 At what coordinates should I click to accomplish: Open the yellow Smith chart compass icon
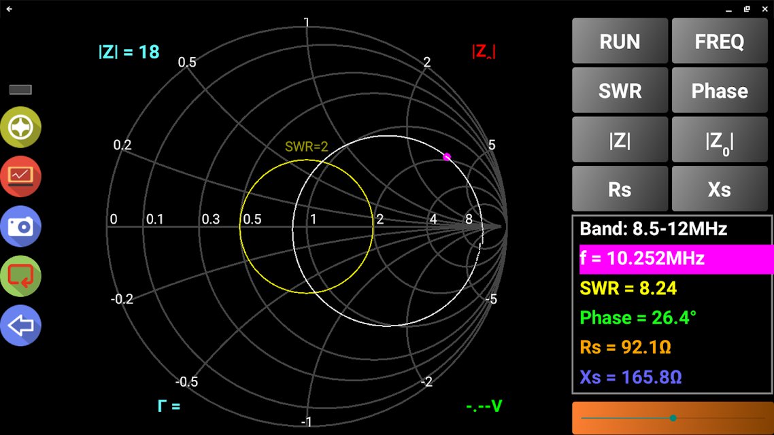coord(21,127)
